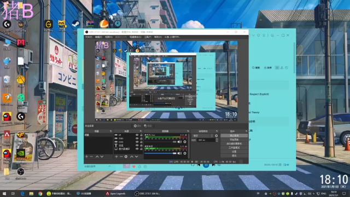
Task: Download current song in music player
Action: coord(139,166)
